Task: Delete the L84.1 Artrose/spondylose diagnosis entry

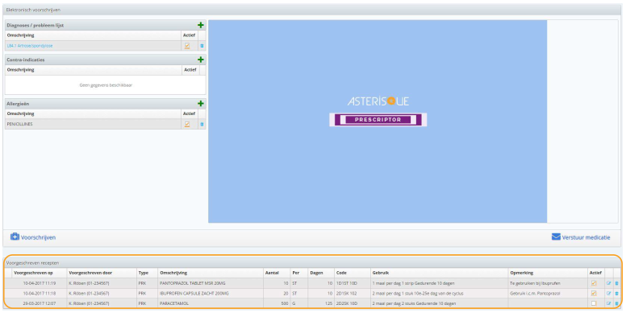Action: click(x=202, y=46)
